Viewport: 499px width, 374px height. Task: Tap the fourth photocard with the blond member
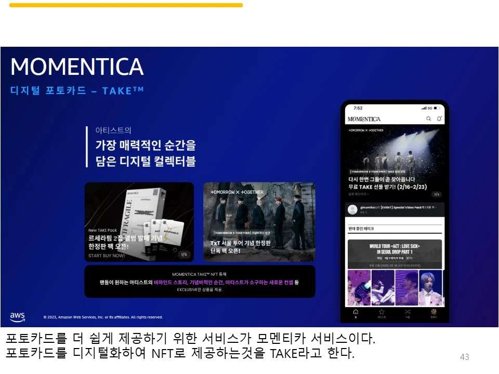(430, 287)
